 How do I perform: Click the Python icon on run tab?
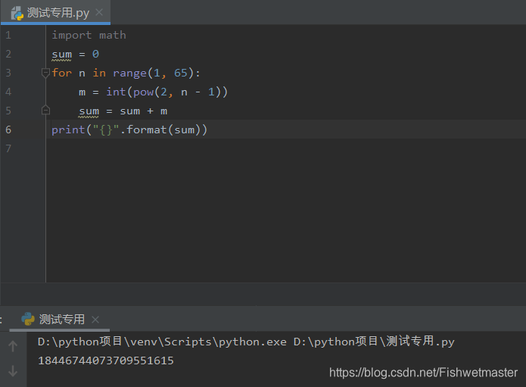(x=28, y=319)
